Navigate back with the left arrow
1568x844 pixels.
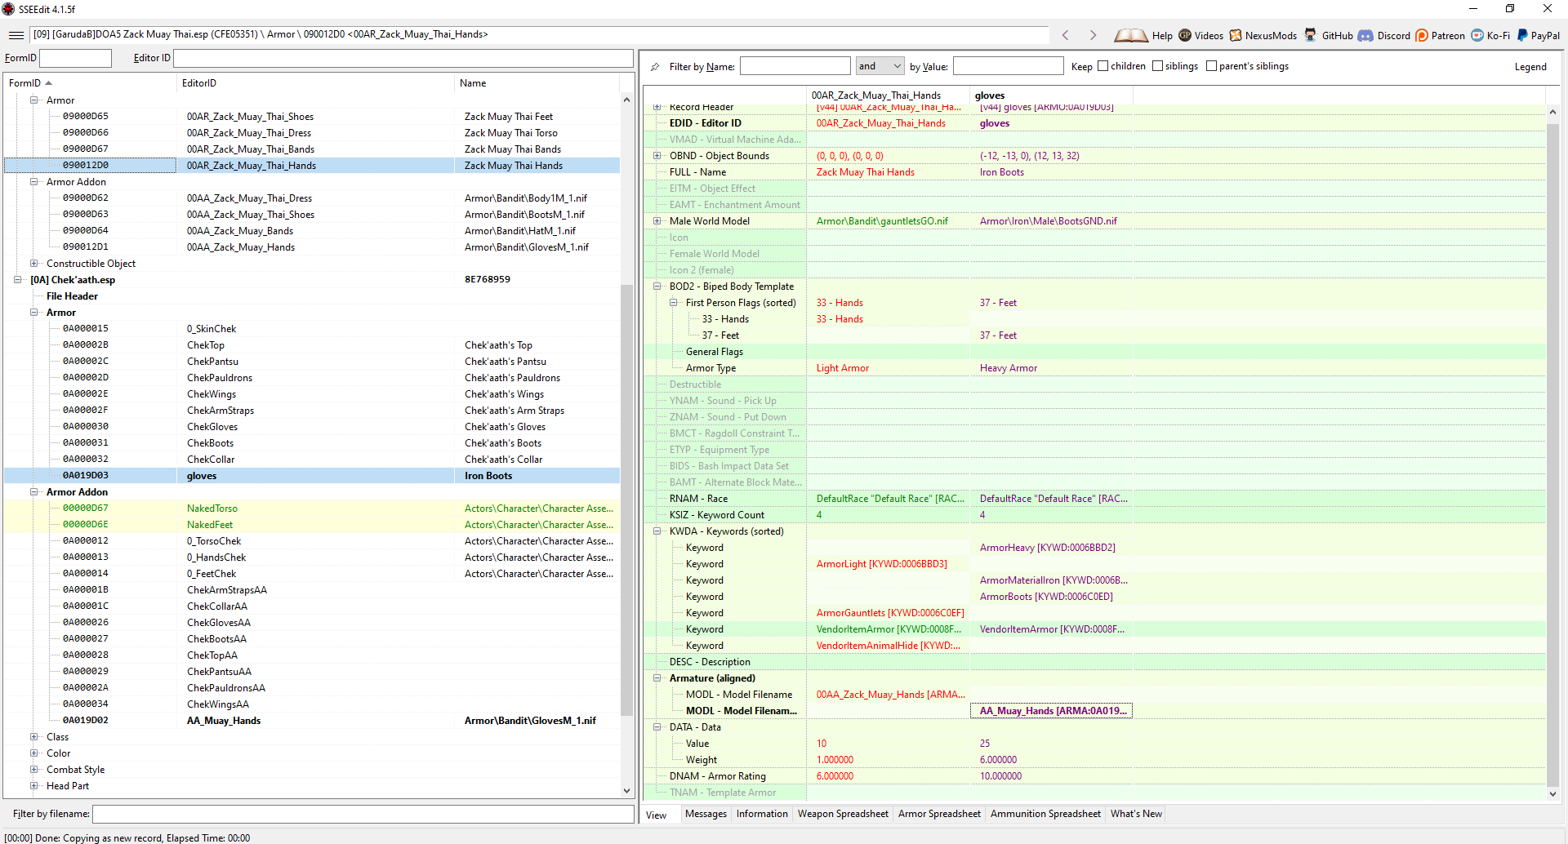(x=1066, y=35)
